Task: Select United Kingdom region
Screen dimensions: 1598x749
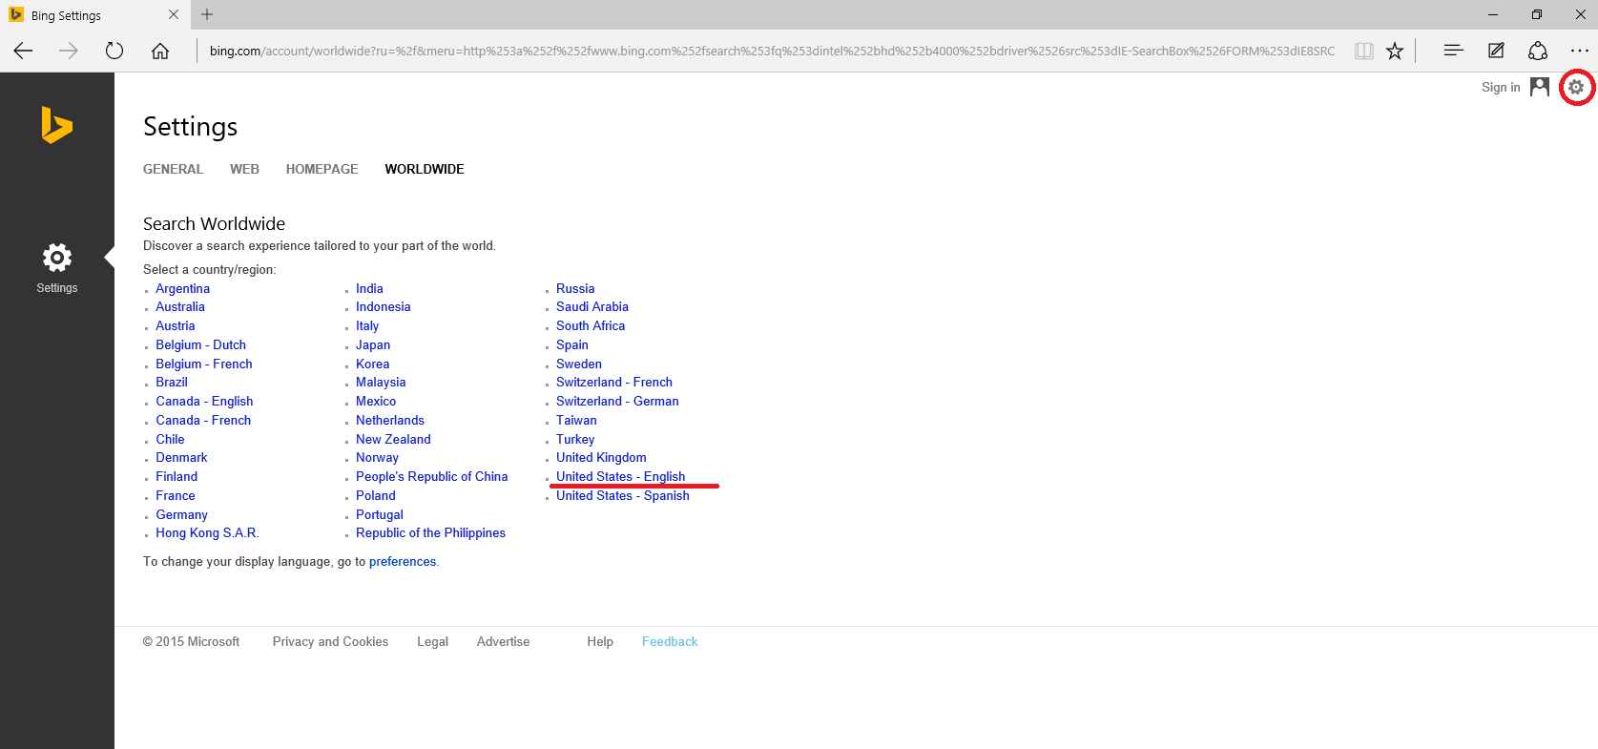Action: click(601, 457)
